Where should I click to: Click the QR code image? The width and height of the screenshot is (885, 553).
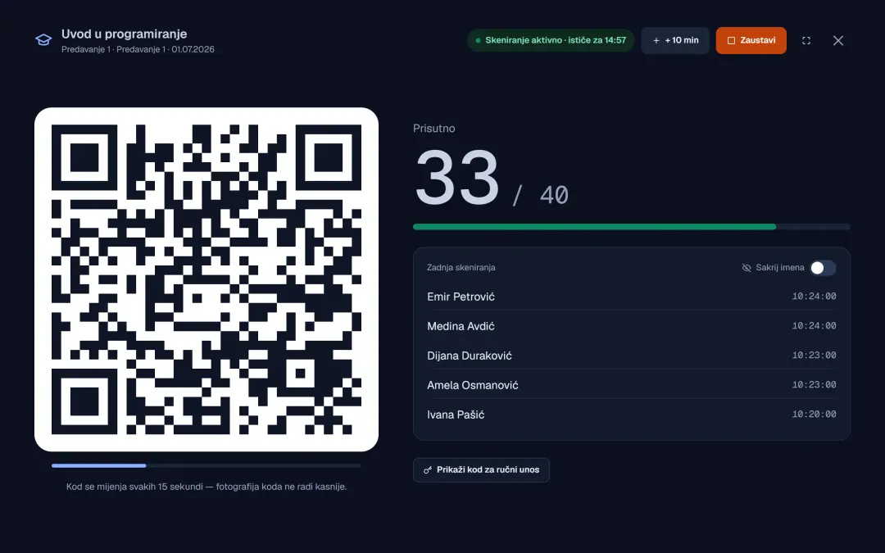pos(206,279)
